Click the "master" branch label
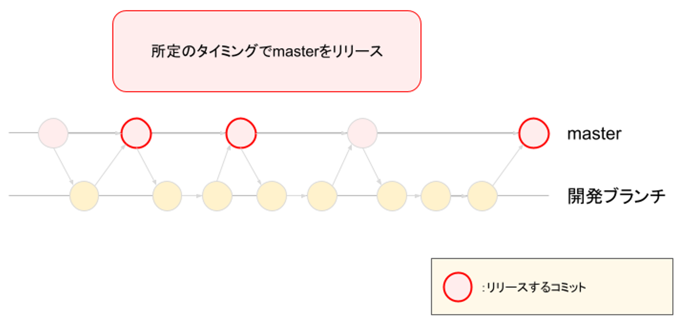 [x=594, y=134]
